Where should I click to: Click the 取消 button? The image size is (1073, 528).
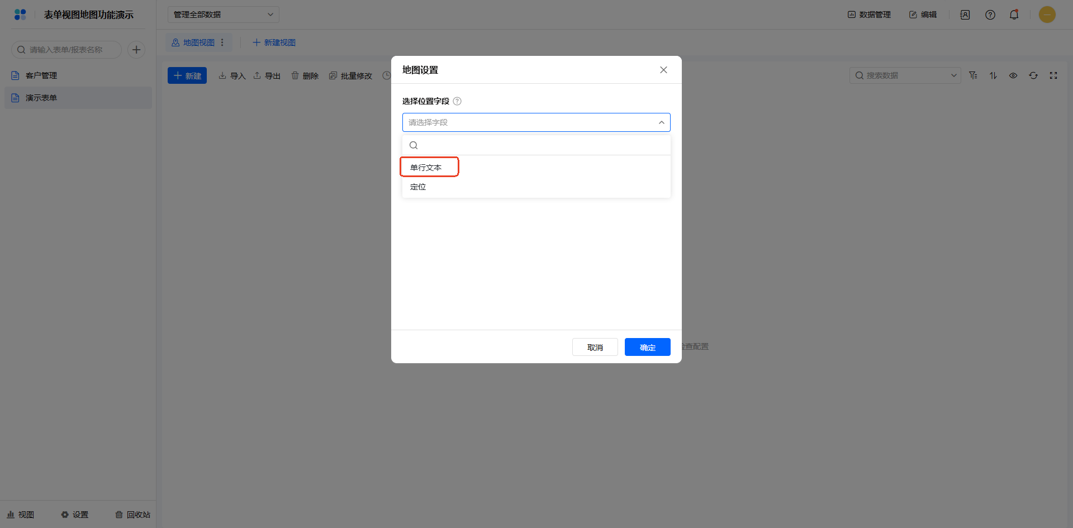coord(595,347)
